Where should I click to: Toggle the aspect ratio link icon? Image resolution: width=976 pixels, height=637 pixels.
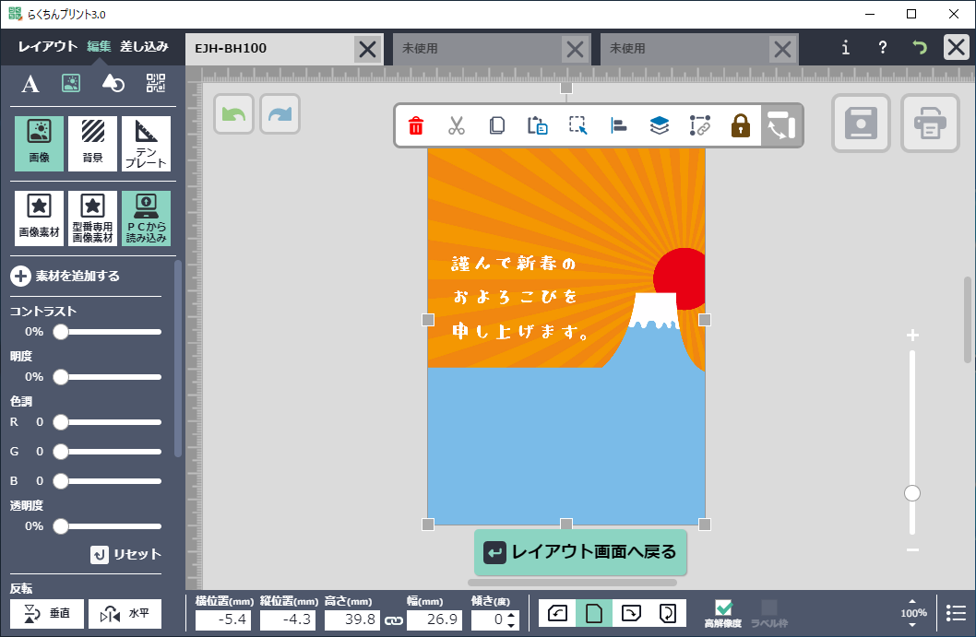(x=393, y=620)
